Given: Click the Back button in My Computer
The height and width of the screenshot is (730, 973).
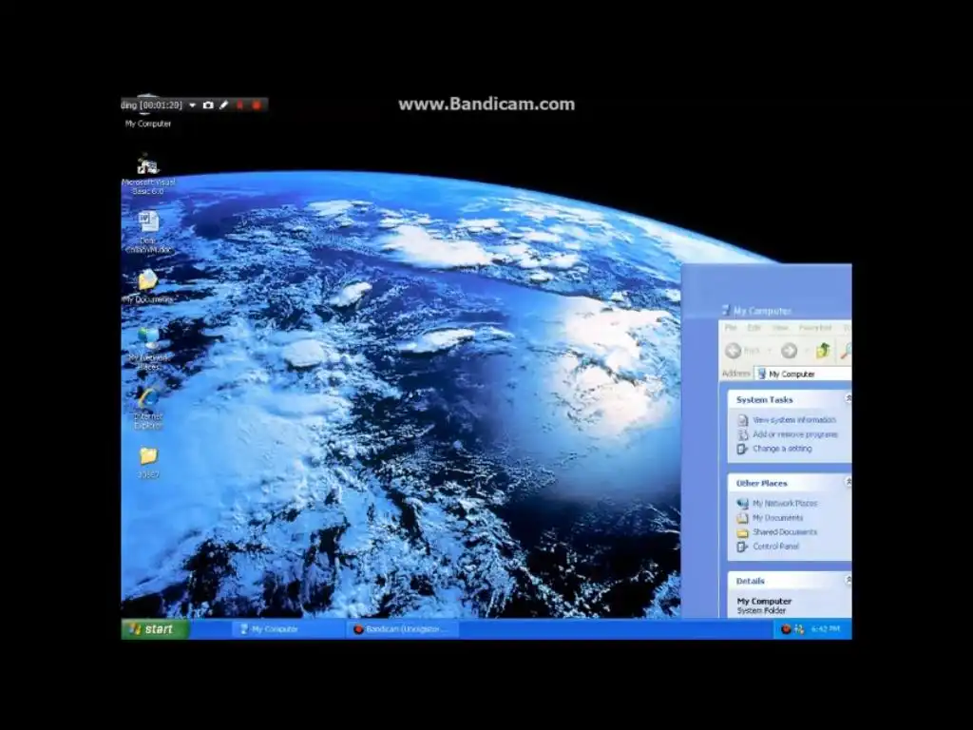Looking at the screenshot, I should click(x=743, y=351).
